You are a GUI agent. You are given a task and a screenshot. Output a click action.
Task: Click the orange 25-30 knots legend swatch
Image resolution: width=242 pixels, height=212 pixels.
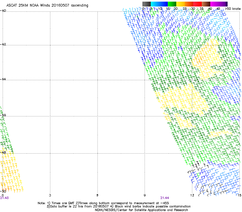(x=189, y=4)
